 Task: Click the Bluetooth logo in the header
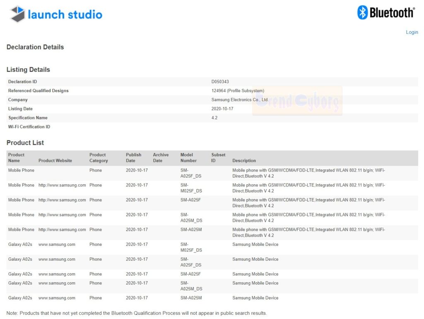click(x=362, y=12)
